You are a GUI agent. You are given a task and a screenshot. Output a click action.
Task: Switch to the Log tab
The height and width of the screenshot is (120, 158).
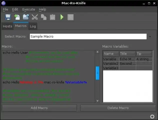point(33,26)
